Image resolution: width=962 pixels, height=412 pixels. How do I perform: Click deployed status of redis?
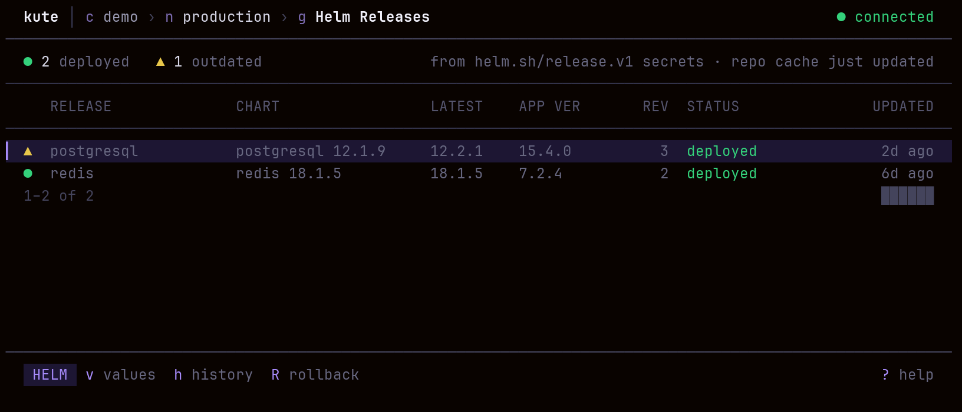(x=722, y=174)
